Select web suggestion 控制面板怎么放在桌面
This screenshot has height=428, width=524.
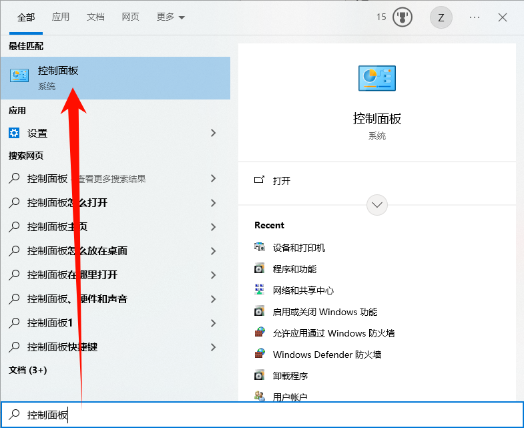click(x=77, y=251)
